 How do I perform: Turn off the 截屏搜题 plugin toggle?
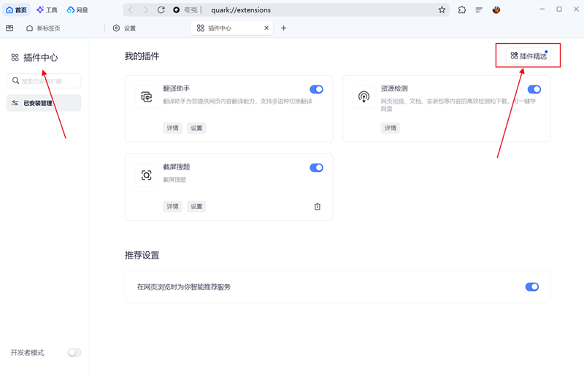(x=316, y=167)
